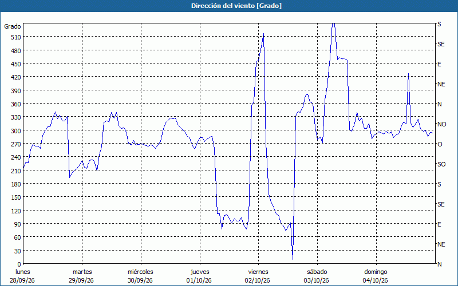Select the 330 value on the degree axis

[16, 117]
